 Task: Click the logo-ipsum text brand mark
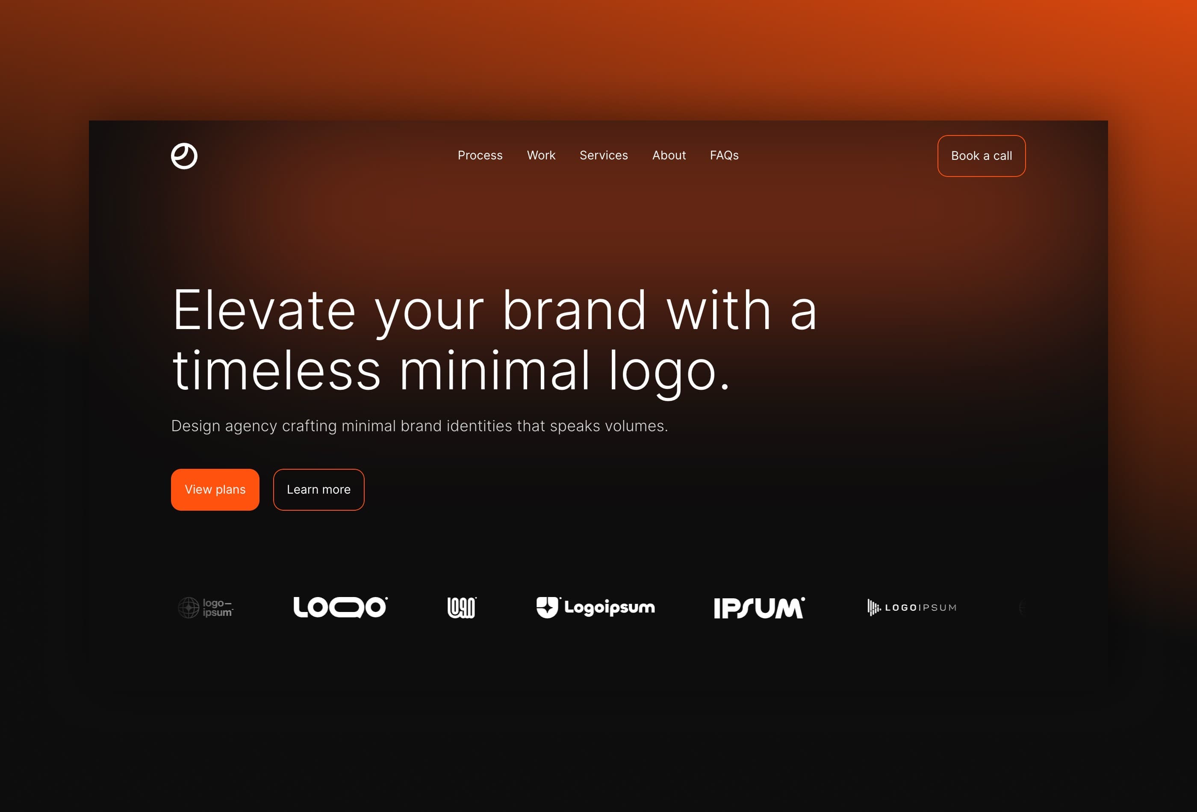click(206, 607)
